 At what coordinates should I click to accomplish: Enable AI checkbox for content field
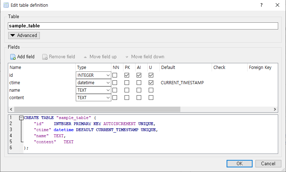click(139, 97)
